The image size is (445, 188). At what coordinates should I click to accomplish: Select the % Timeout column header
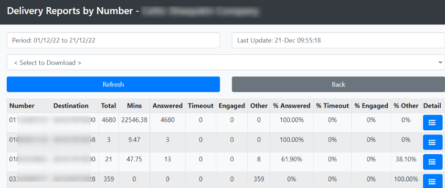[x=332, y=106]
